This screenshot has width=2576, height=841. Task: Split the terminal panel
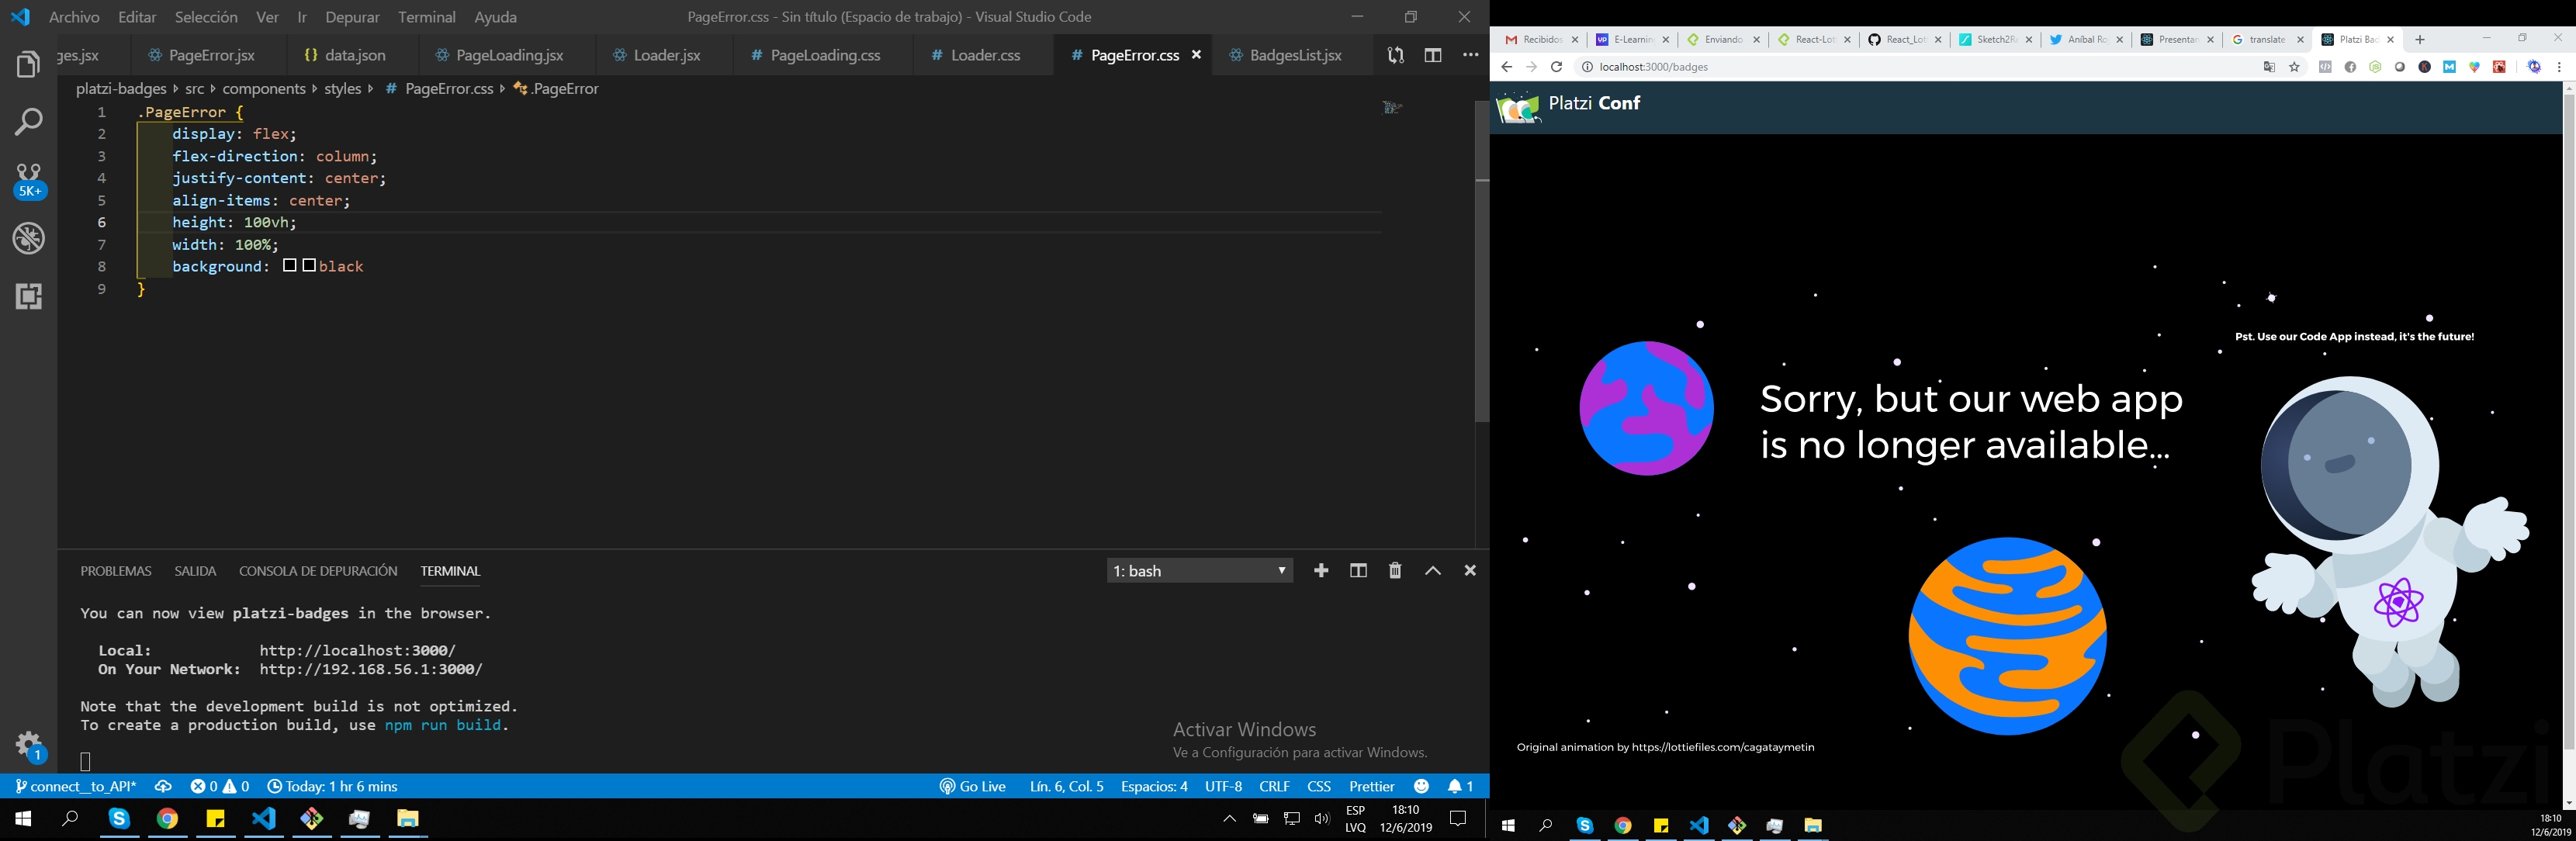(1358, 570)
